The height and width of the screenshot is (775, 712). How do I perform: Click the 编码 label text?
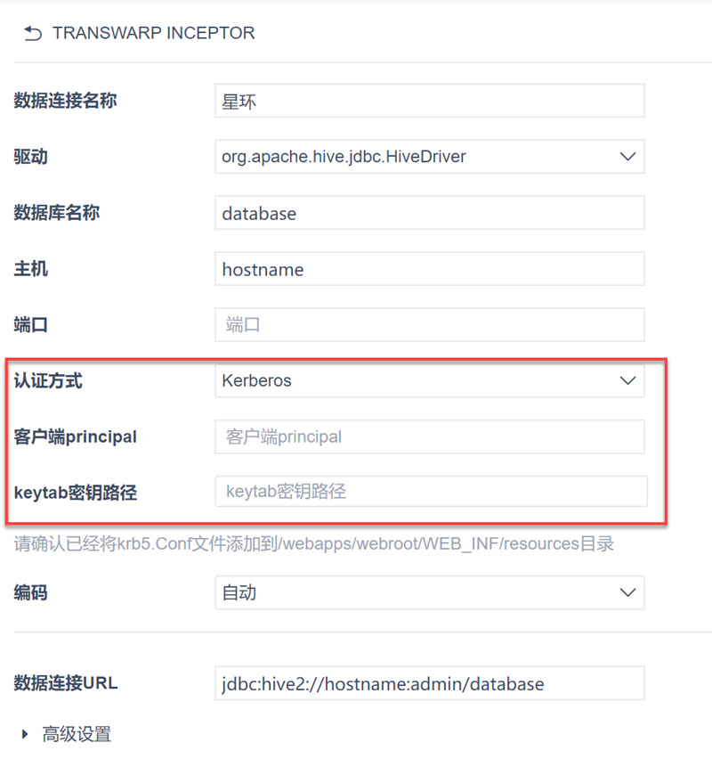[x=31, y=592]
